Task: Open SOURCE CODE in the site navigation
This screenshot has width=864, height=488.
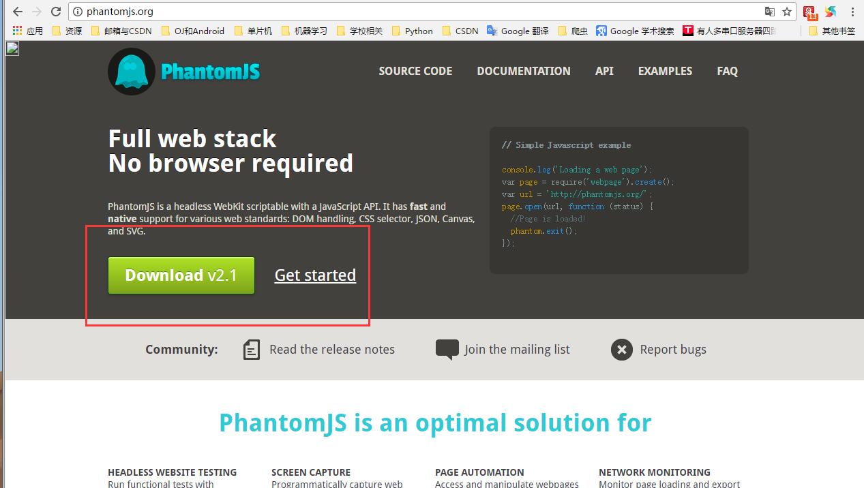Action: (415, 71)
